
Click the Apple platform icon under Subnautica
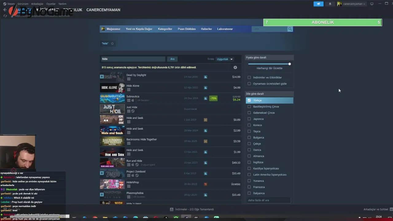click(133, 100)
